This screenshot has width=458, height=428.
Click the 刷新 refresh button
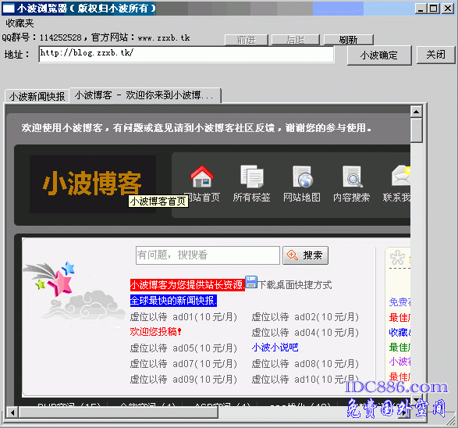348,40
